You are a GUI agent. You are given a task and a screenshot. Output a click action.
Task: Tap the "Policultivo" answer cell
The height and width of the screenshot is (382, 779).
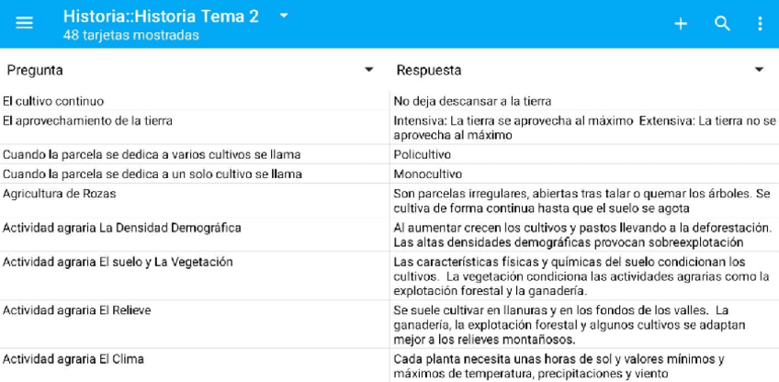(x=422, y=154)
